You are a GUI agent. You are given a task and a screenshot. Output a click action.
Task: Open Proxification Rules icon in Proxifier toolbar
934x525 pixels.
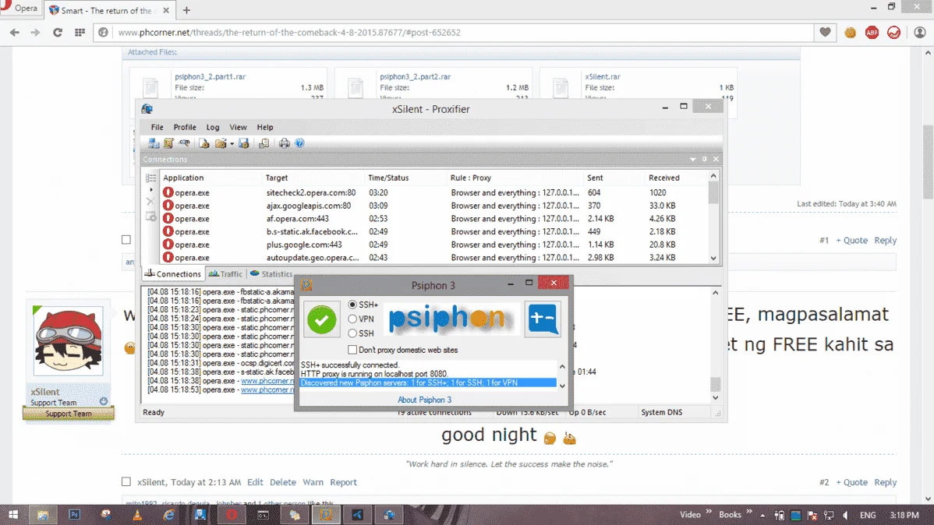pos(168,143)
